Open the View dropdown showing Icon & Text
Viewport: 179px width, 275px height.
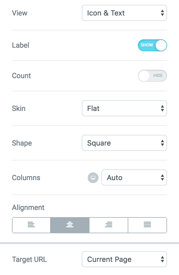pos(124,13)
